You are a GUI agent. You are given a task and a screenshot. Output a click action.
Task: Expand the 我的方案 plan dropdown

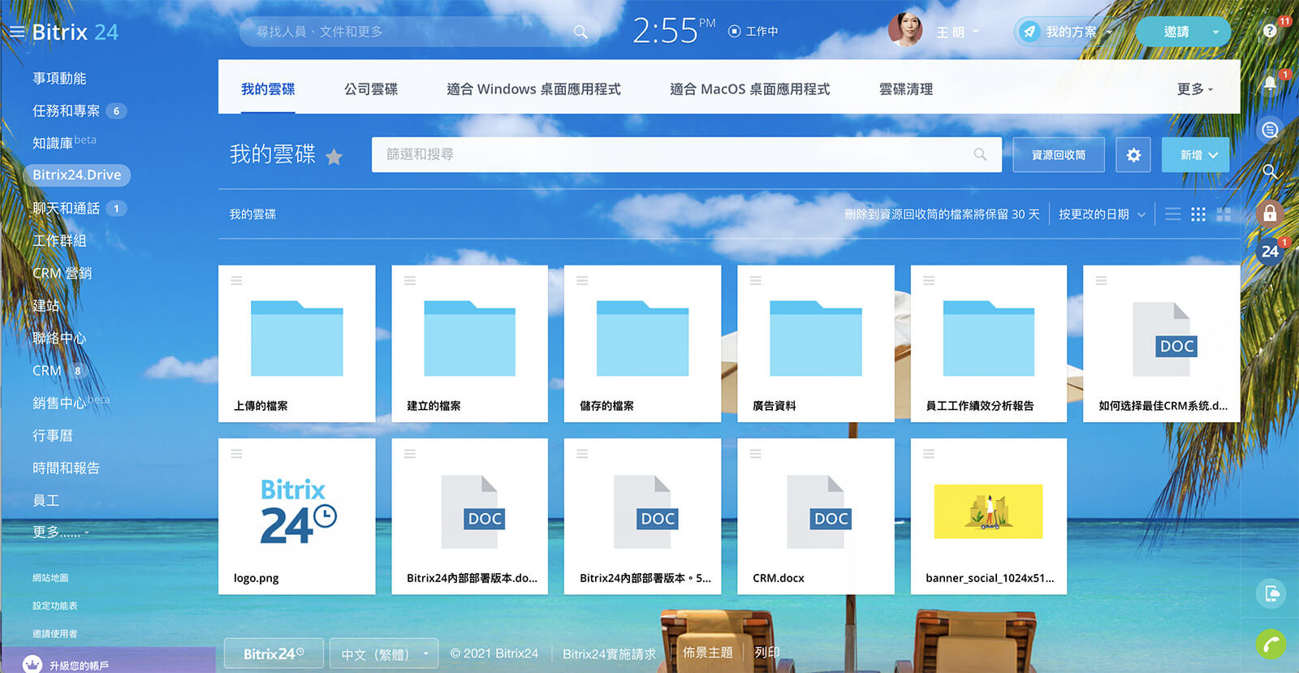point(1109,32)
